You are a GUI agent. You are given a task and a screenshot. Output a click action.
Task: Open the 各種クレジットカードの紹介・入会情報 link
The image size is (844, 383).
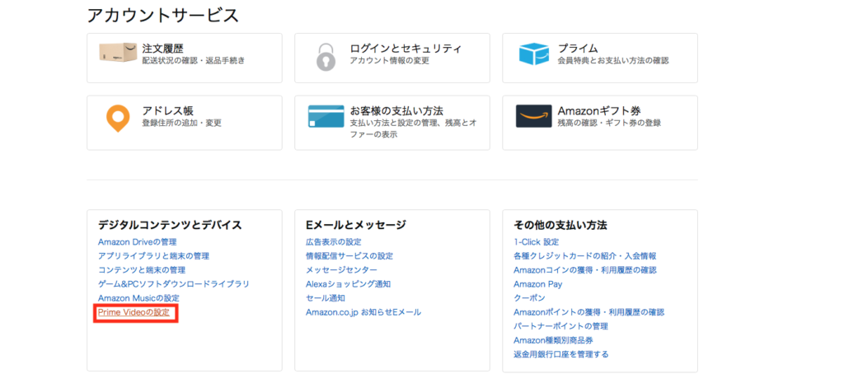tap(585, 256)
